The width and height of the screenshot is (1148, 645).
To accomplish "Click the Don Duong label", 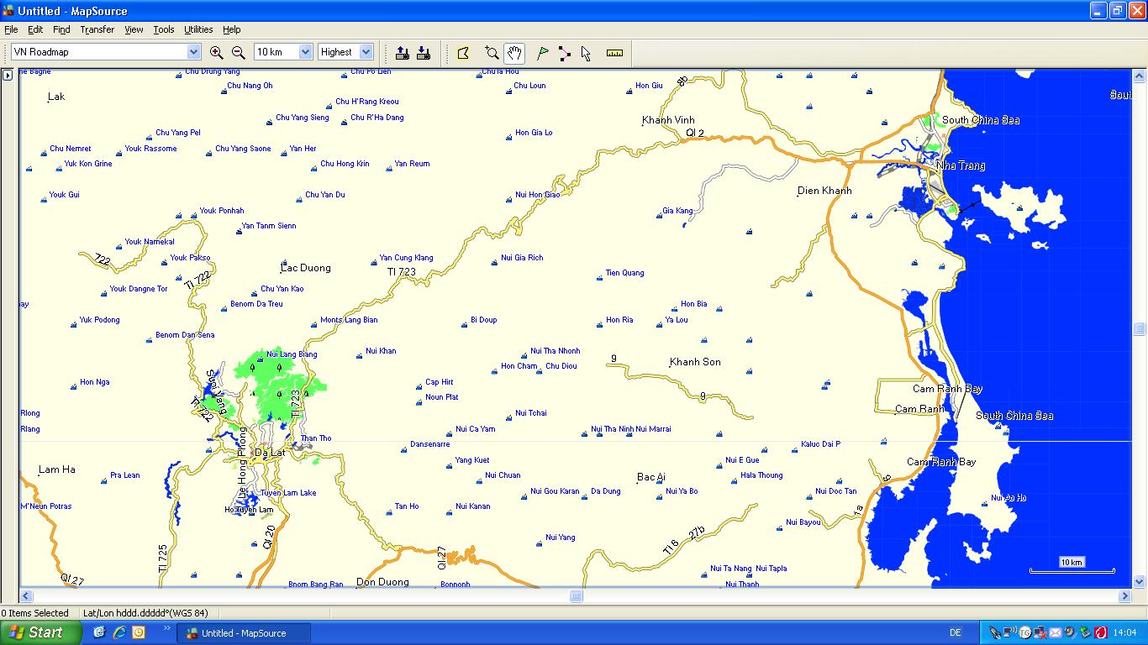I will (382, 582).
